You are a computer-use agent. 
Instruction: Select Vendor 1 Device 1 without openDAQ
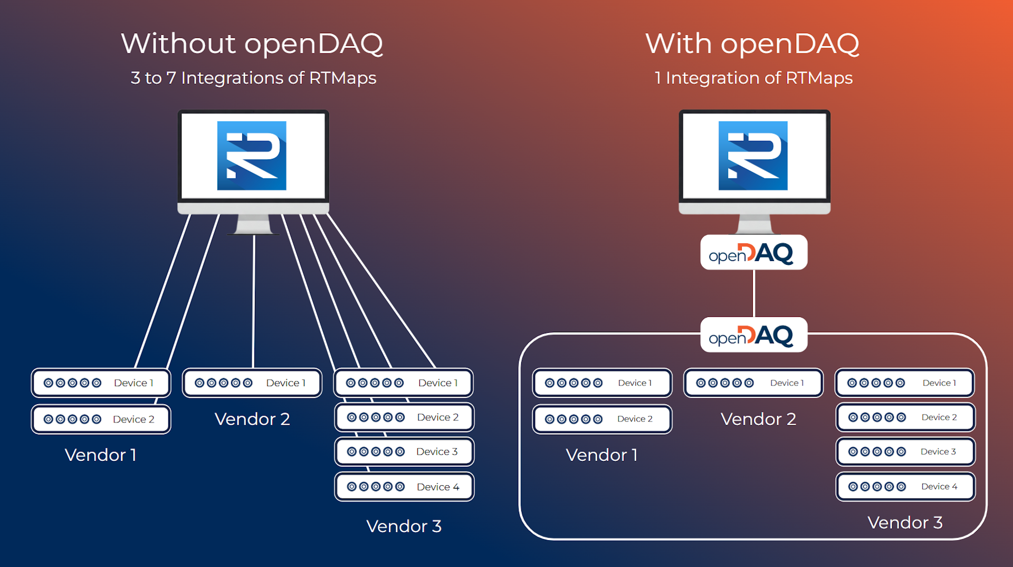(101, 383)
